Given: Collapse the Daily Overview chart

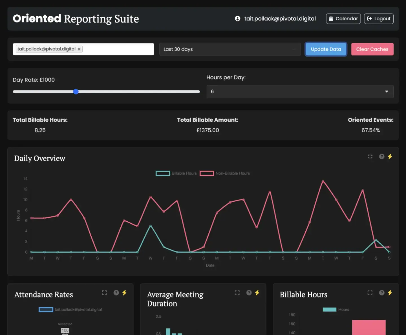Looking at the screenshot, I should pyautogui.click(x=370, y=157).
